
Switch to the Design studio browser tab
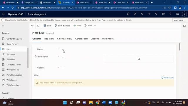(29, 3)
